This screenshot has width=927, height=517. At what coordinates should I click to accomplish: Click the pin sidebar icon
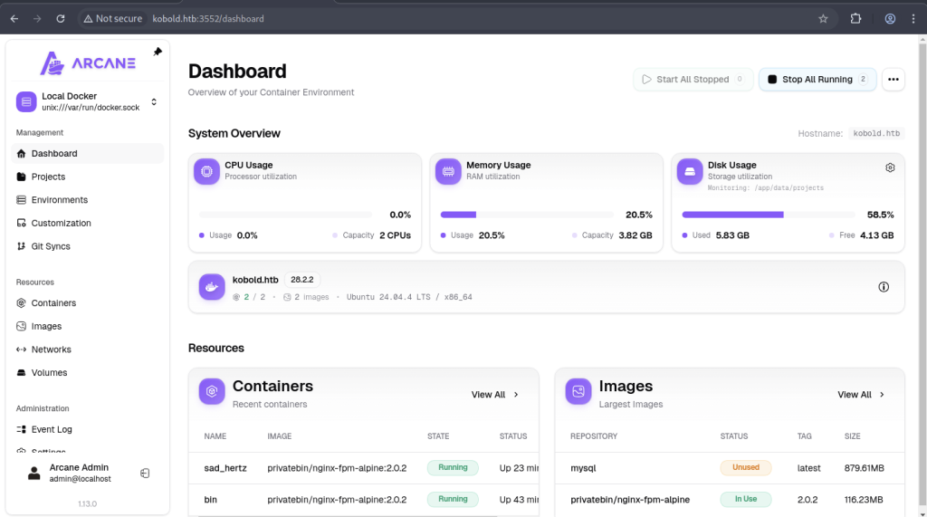158,52
